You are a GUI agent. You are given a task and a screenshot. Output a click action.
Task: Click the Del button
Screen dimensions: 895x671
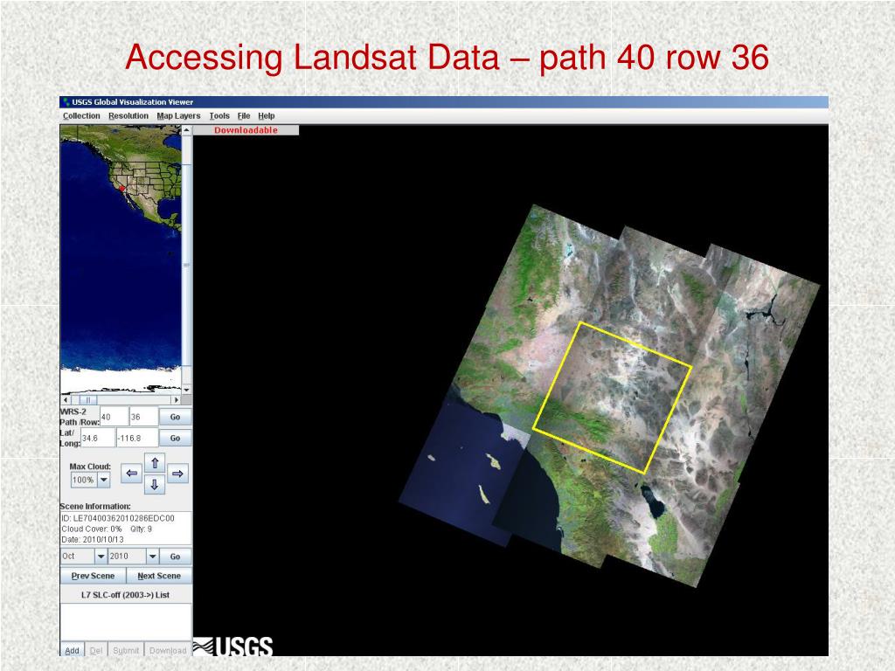pyautogui.click(x=96, y=650)
